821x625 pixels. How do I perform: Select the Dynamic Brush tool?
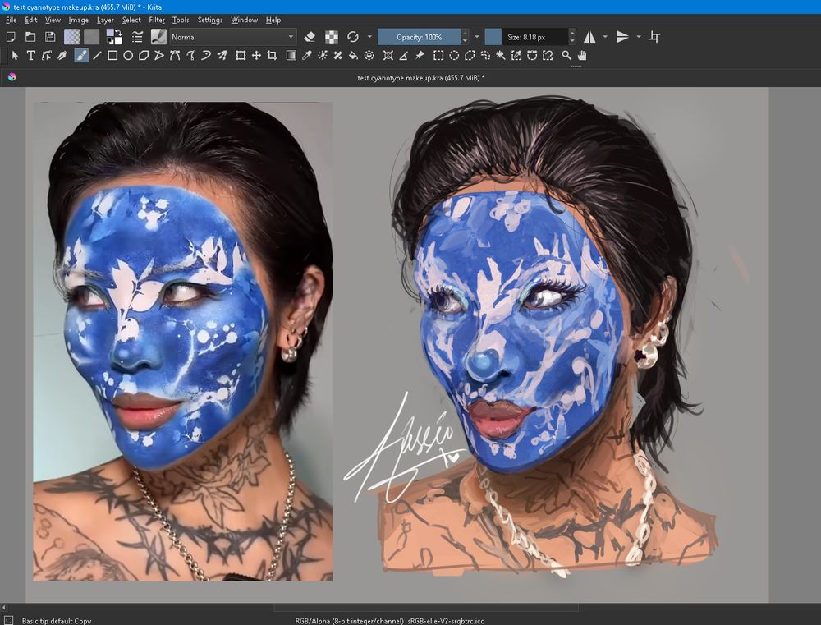pyautogui.click(x=206, y=56)
